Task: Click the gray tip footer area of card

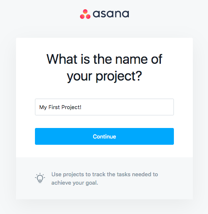Action: pyautogui.click(x=104, y=178)
